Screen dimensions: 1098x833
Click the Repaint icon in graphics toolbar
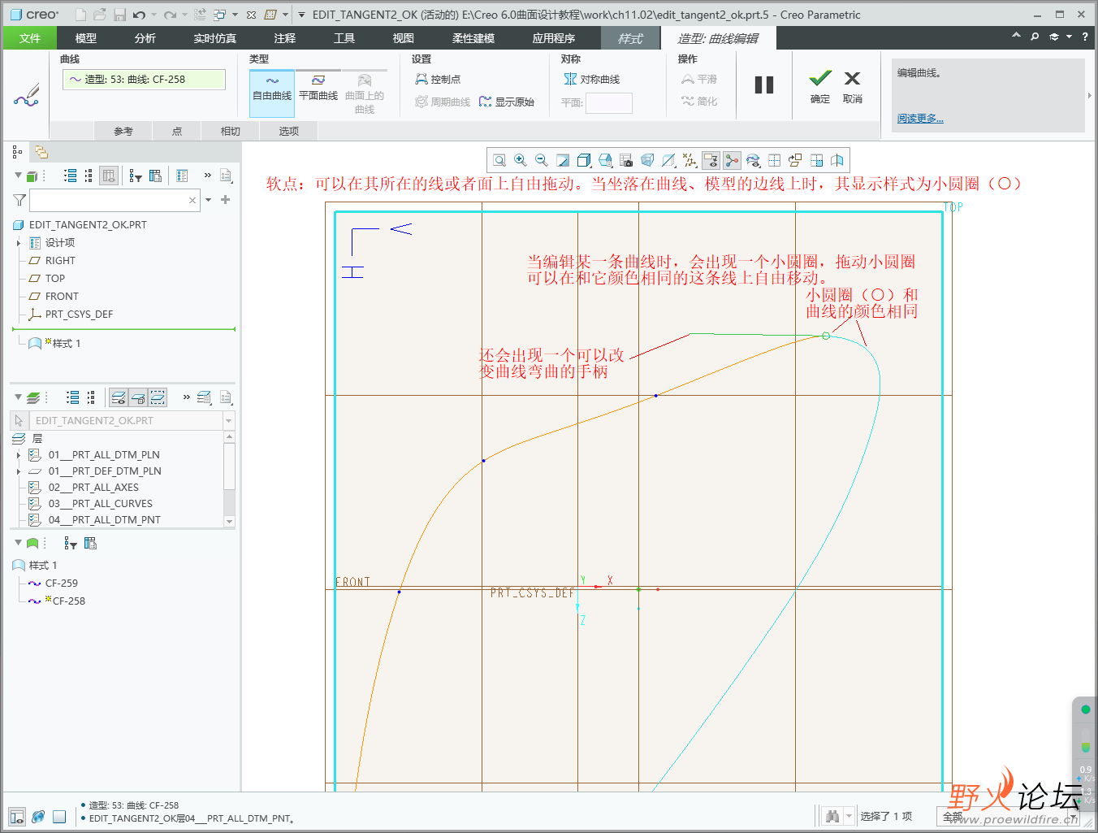pyautogui.click(x=563, y=161)
